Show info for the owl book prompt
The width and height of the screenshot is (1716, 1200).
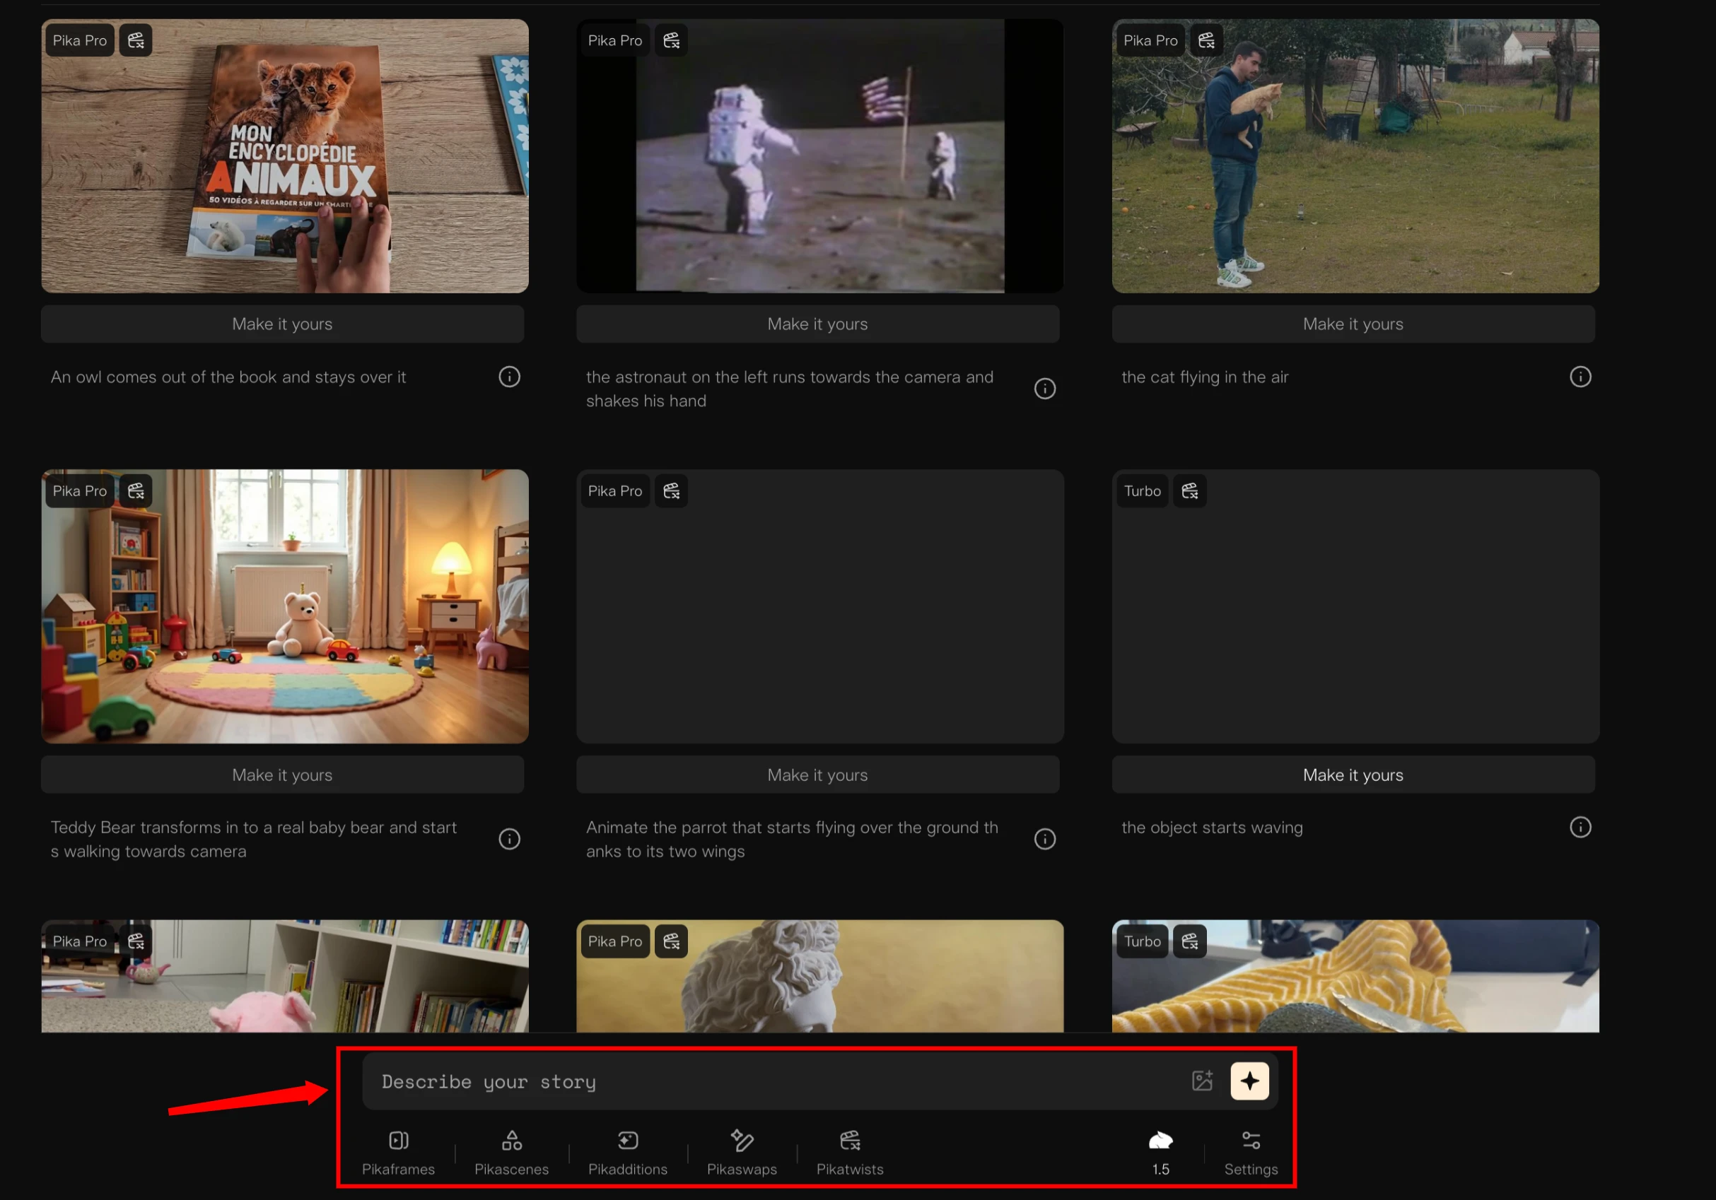509,377
